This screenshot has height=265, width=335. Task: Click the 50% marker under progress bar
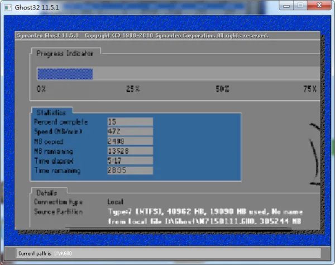coord(223,89)
